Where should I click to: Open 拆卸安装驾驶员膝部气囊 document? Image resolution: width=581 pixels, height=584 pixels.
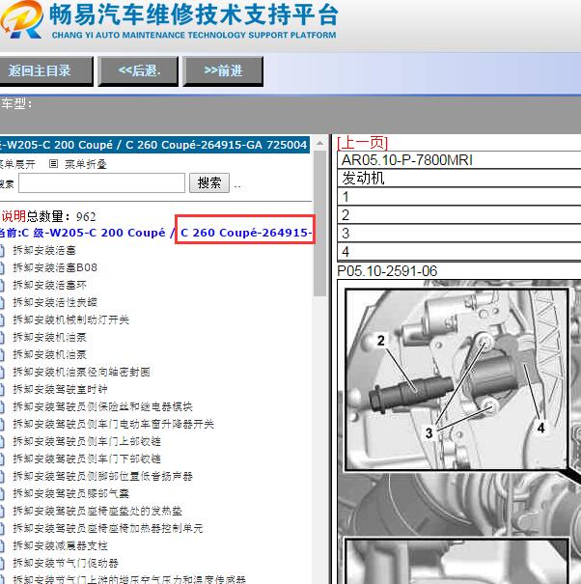coord(70,493)
